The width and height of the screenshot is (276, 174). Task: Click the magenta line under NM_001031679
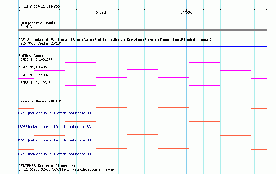[143, 62]
